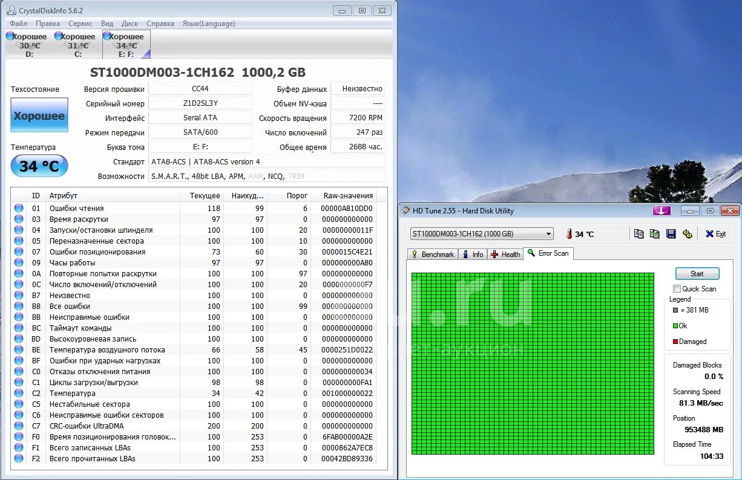Open the Сервис menu

pyautogui.click(x=80, y=24)
